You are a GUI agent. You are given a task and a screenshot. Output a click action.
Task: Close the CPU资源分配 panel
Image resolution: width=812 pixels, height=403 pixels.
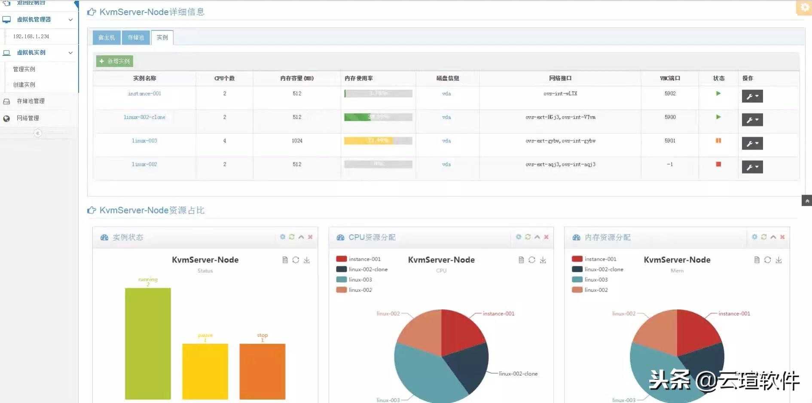click(x=546, y=237)
